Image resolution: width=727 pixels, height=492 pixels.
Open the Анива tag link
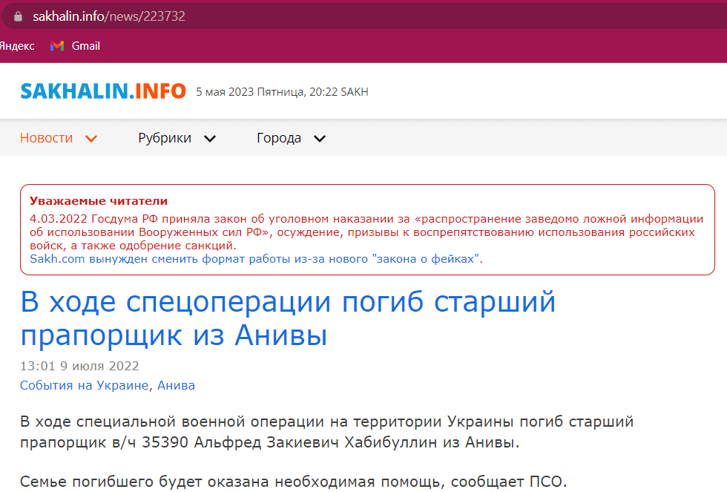[x=177, y=385]
